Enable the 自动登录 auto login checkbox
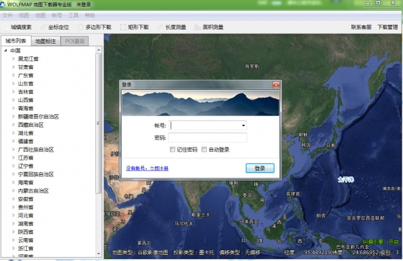Image resolution: width=403 pixels, height=261 pixels. (204, 150)
